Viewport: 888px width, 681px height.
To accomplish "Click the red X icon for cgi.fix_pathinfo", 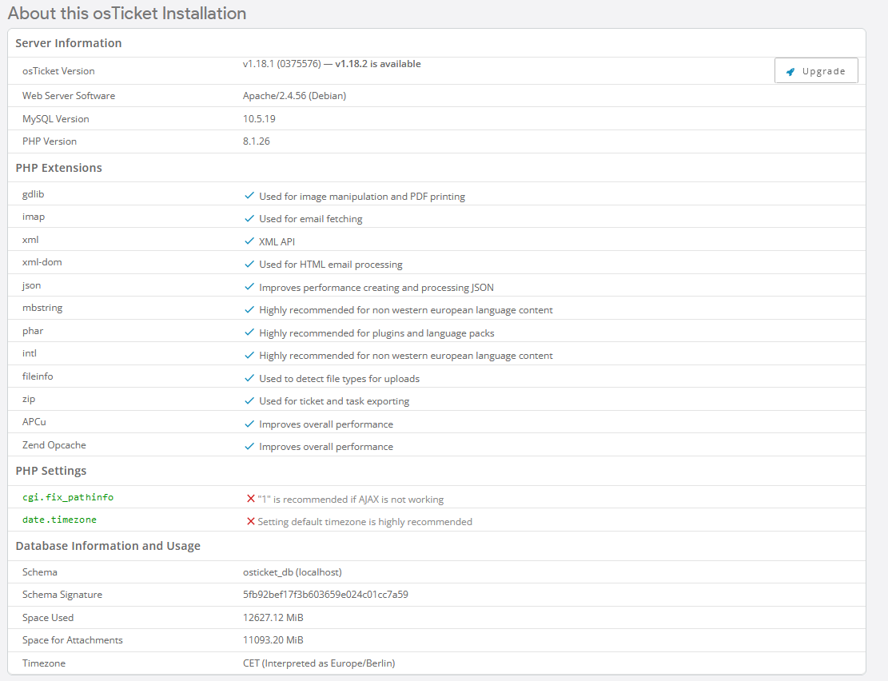I will 250,499.
